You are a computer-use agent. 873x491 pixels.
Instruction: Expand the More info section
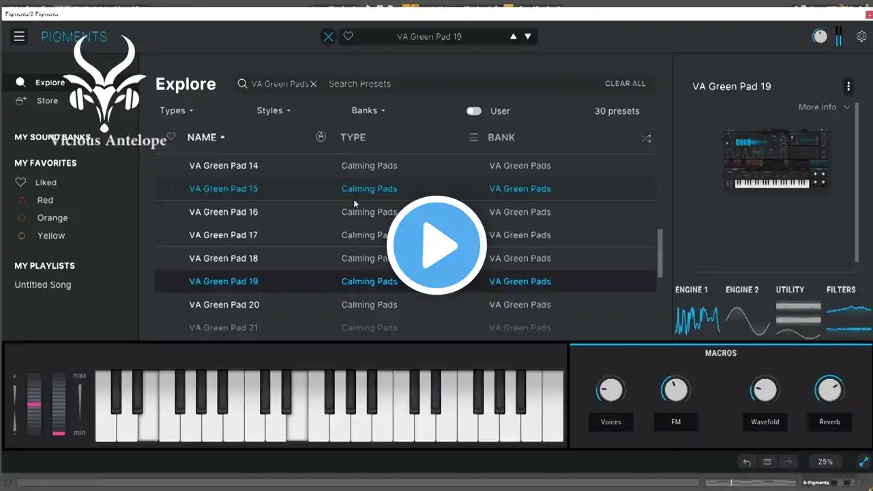825,107
